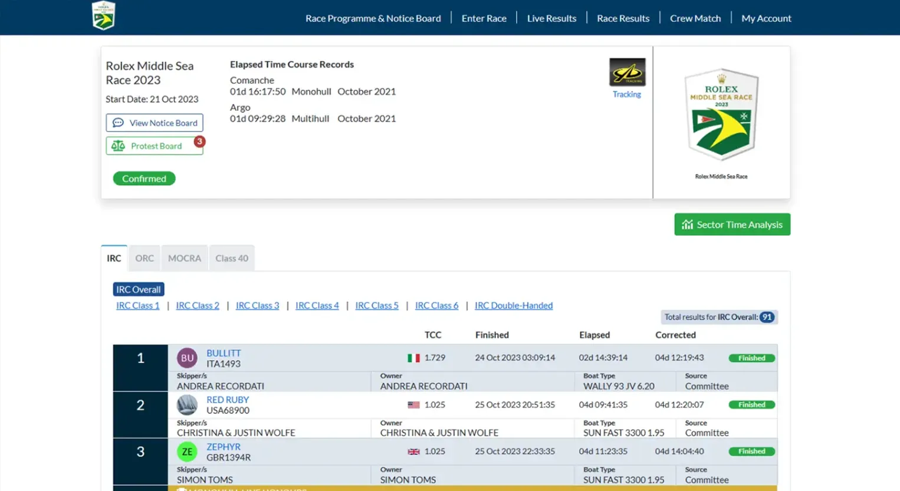Click the Argo multihull record time 01d 09:29:28

click(x=258, y=118)
